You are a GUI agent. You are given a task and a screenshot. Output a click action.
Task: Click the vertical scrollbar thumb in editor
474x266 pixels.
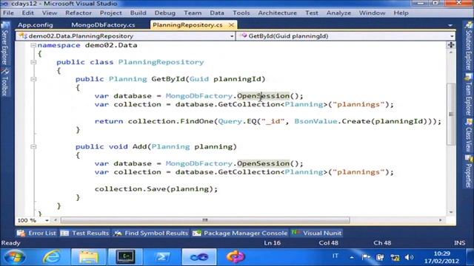click(451, 114)
